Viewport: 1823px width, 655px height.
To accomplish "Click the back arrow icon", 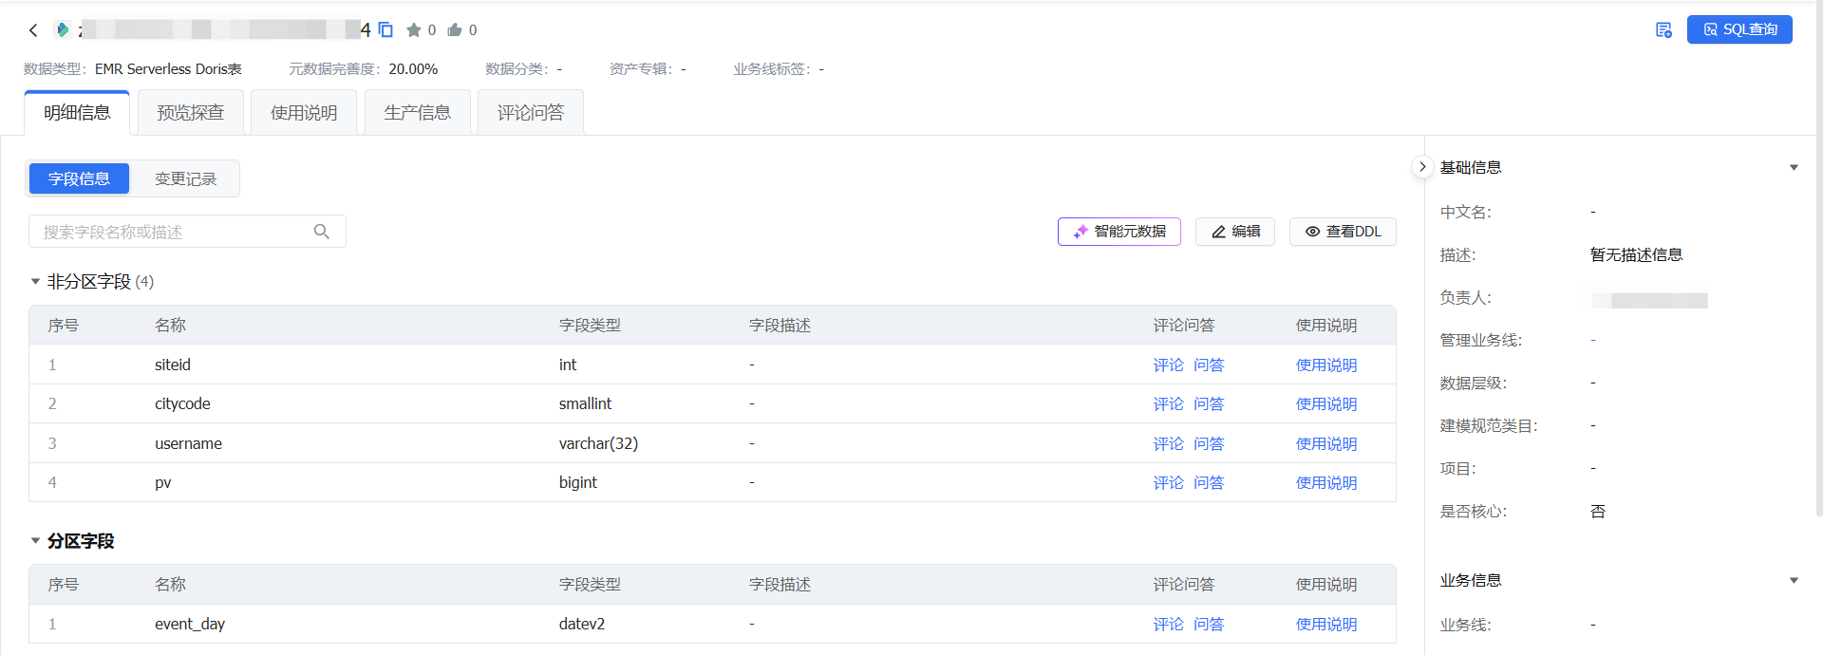I will [x=33, y=30].
